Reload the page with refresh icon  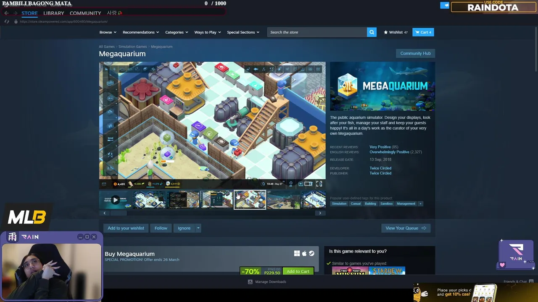point(6,21)
